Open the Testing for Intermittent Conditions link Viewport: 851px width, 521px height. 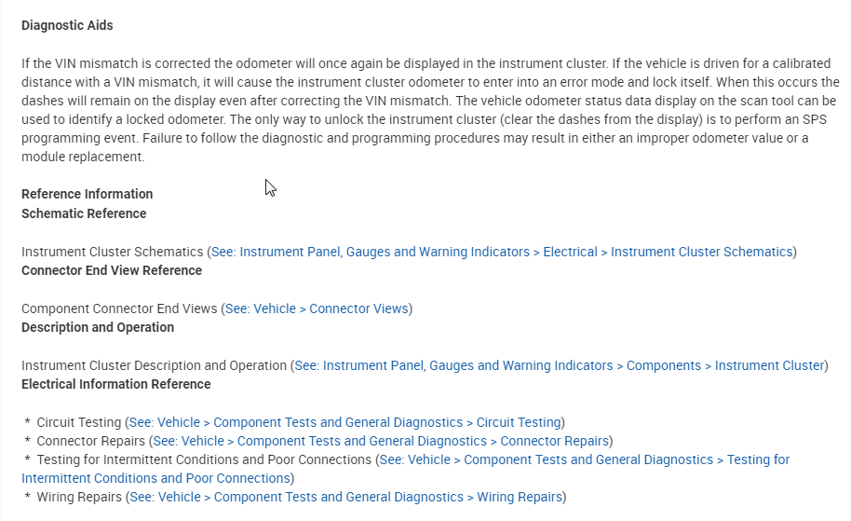click(584, 459)
